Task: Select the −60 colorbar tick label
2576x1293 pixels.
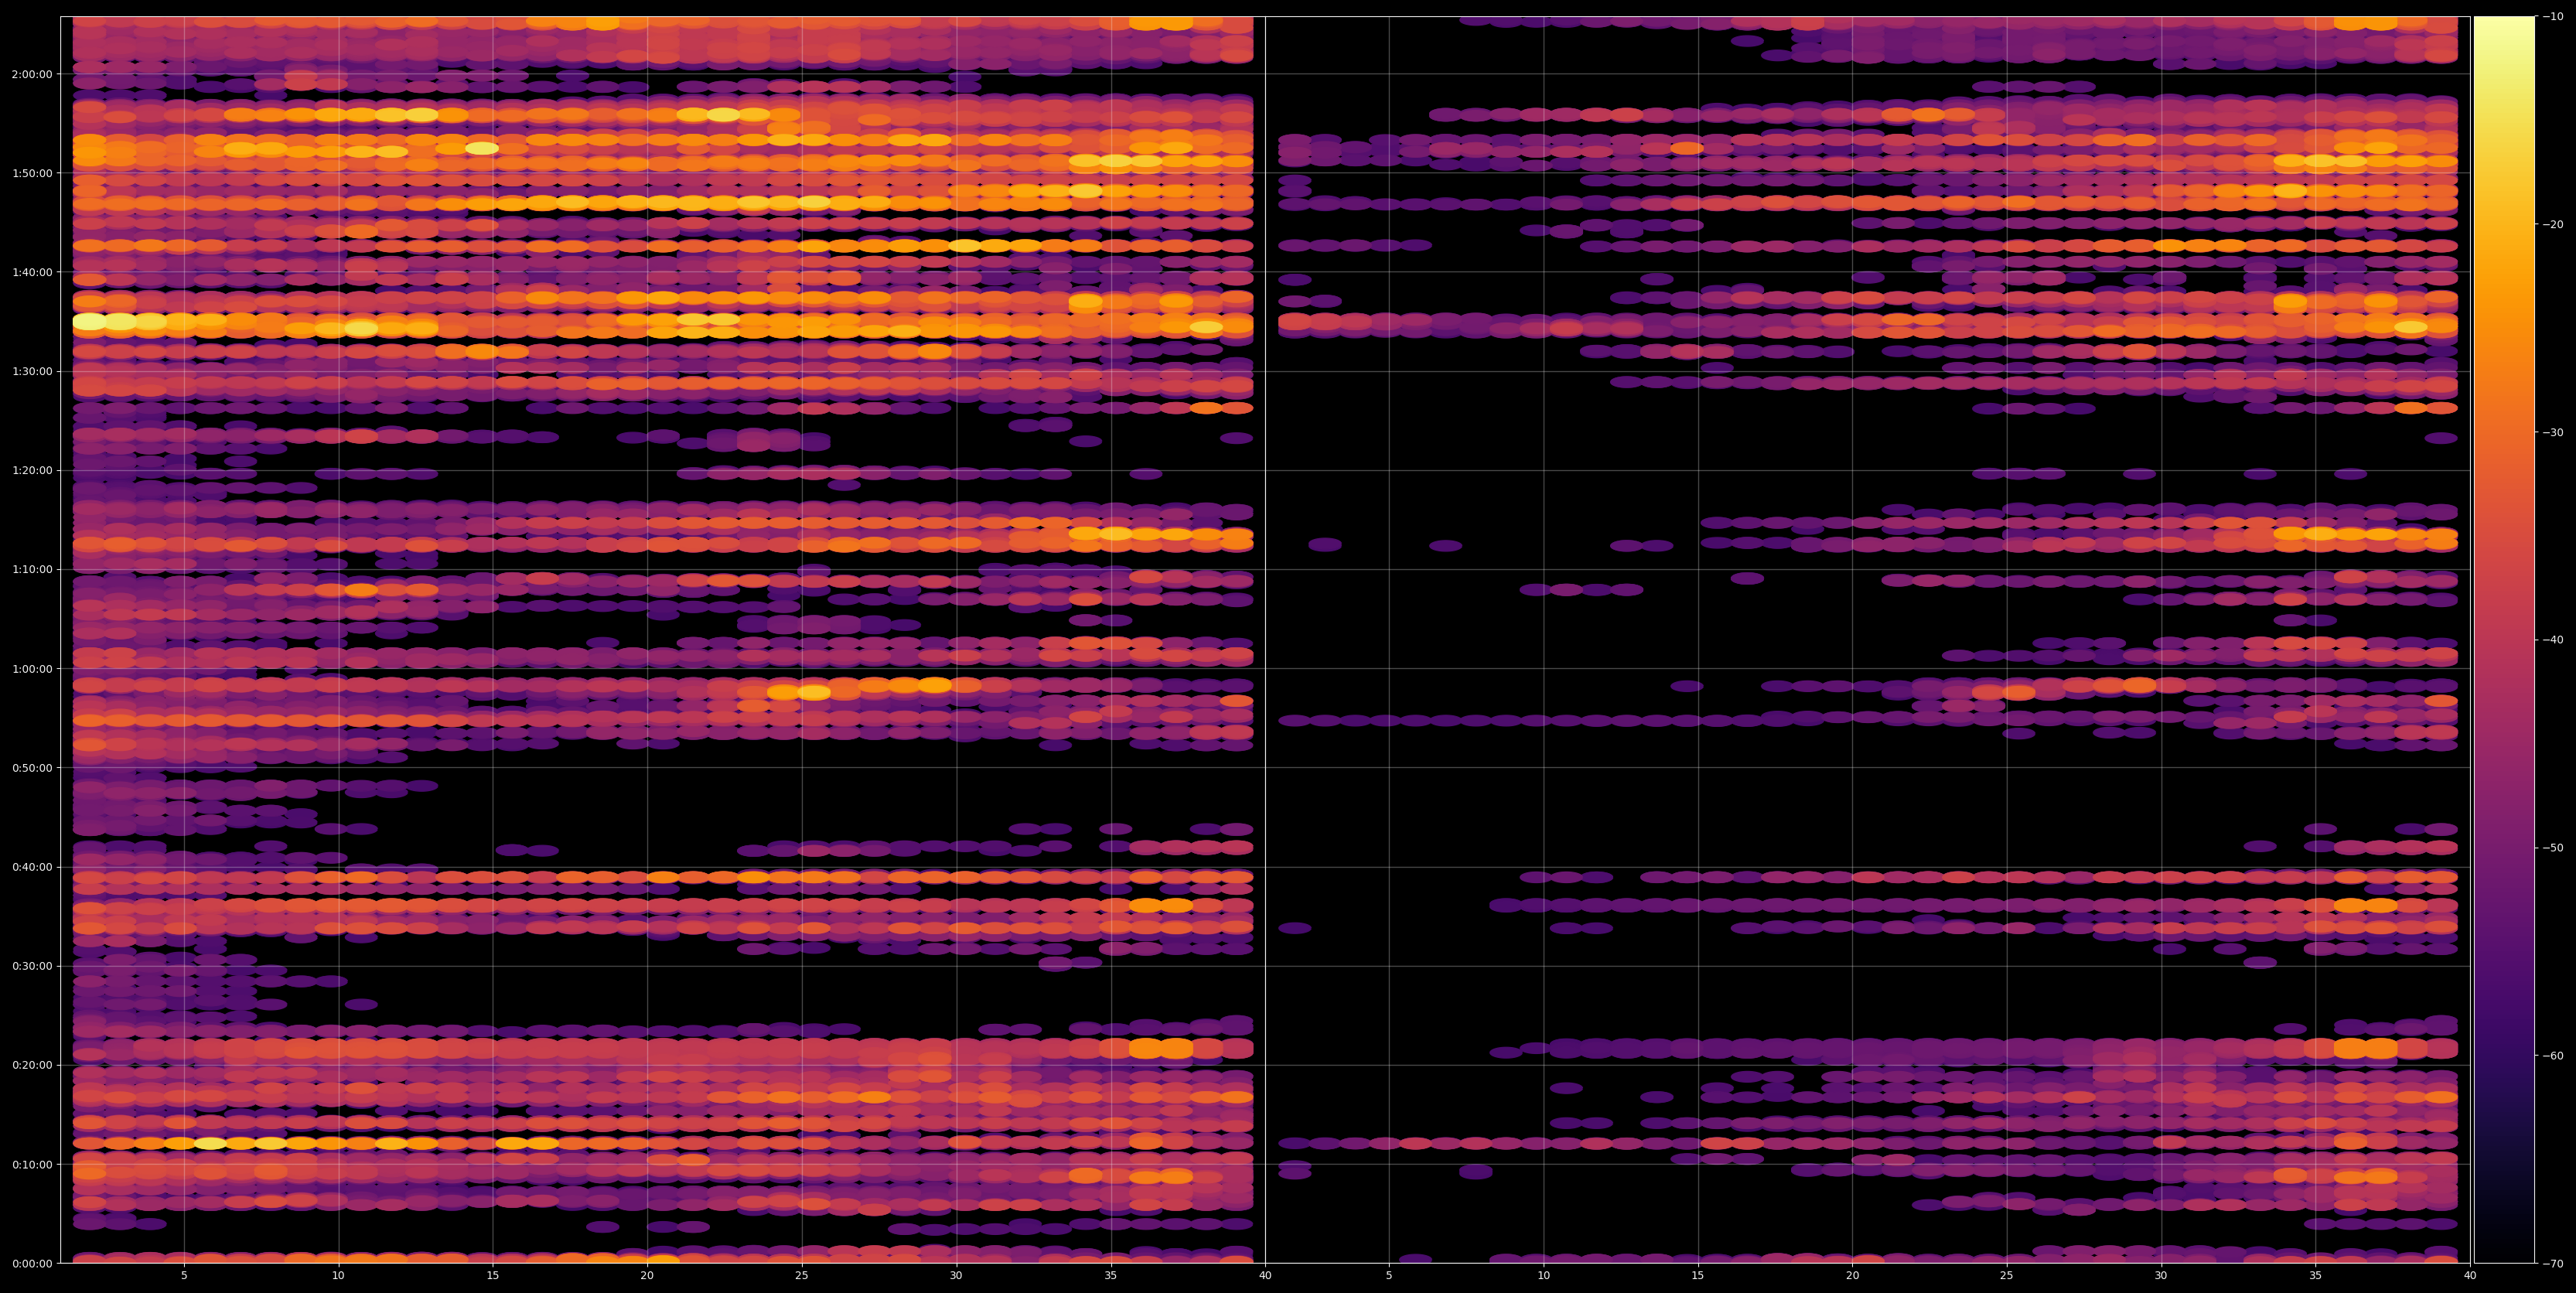Action: point(2553,1056)
